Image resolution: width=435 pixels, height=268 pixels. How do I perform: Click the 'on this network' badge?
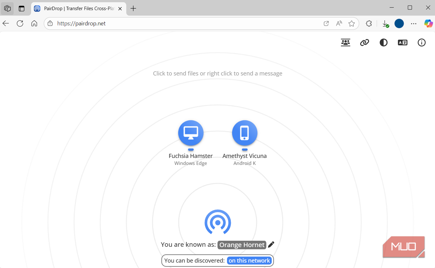click(x=250, y=261)
